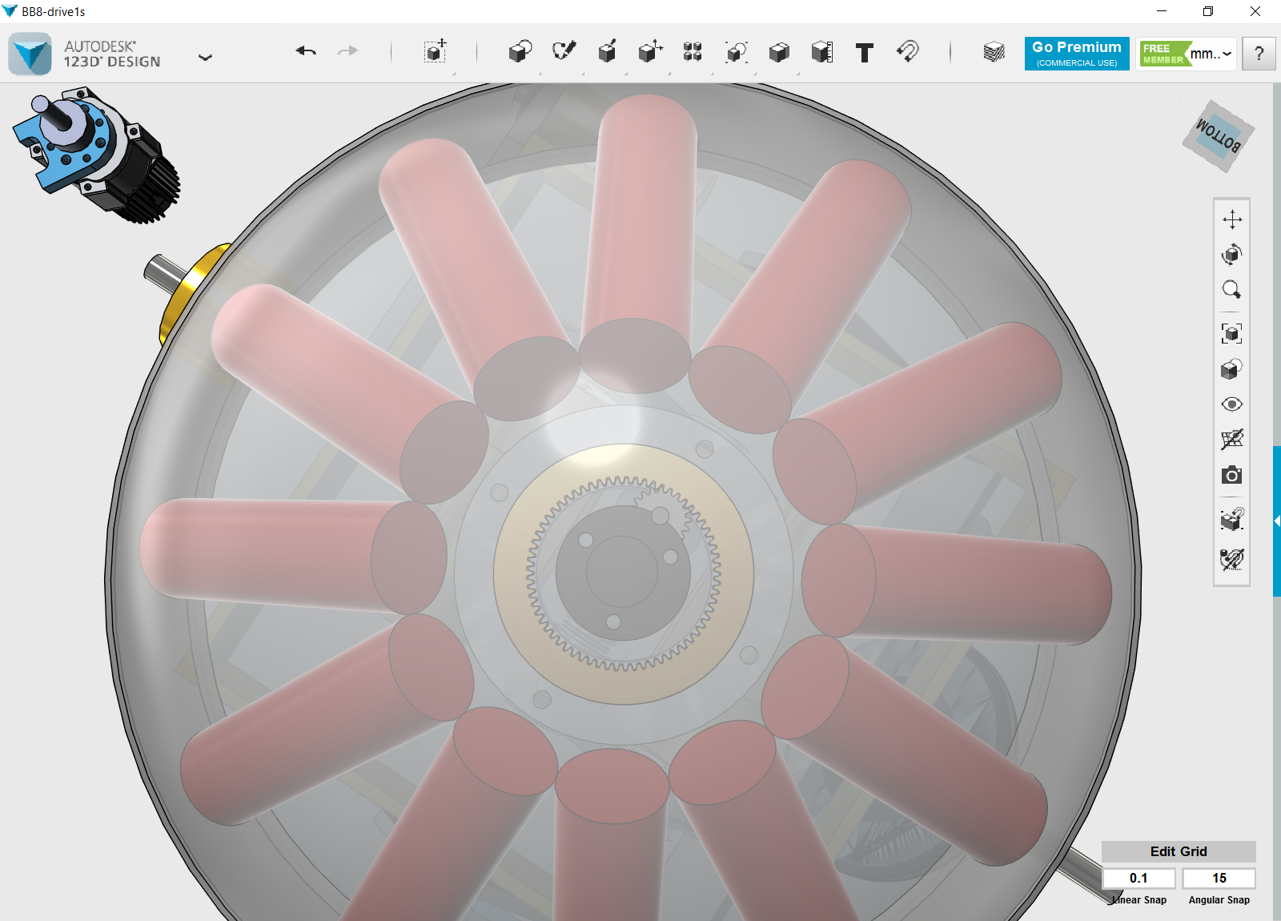Click the Linear Snap value field

coord(1138,878)
